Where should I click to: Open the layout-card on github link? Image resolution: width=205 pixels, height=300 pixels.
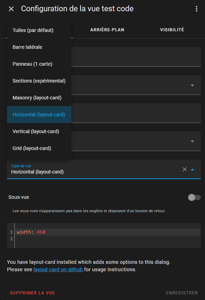click(58, 269)
